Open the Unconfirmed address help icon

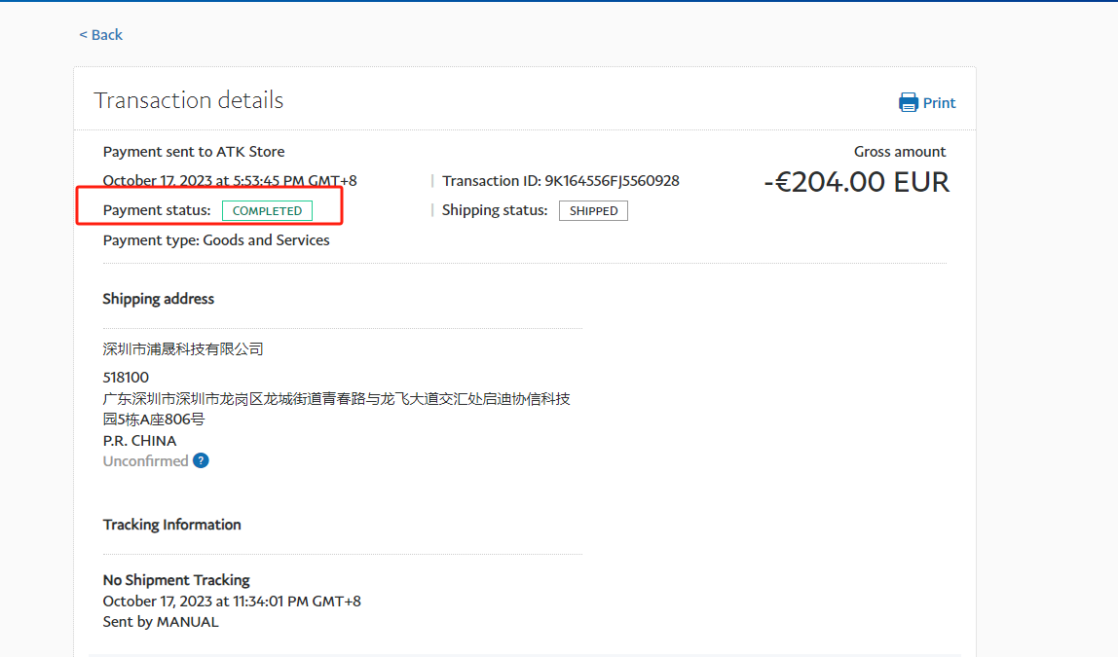201,460
